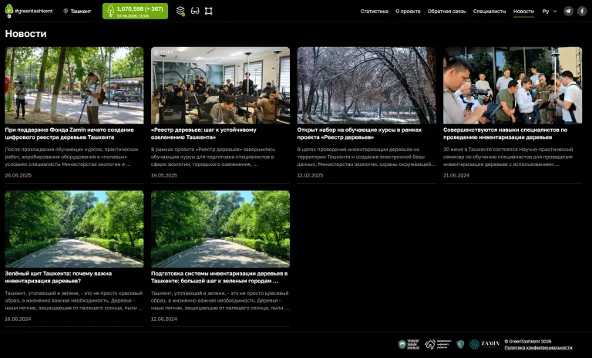Select the Новости menu item
This screenshot has width=592, height=358.
click(523, 11)
